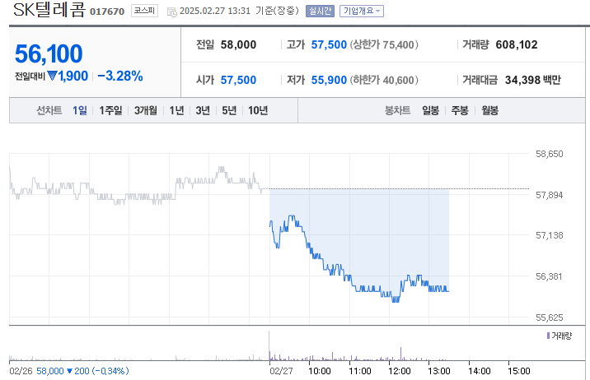The width and height of the screenshot is (590, 380).
Task: Click the 55,625 y-axis label
Action: [x=550, y=317]
